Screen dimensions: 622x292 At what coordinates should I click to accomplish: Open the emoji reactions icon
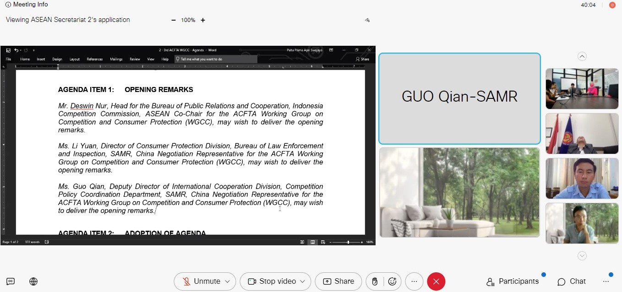(392, 281)
